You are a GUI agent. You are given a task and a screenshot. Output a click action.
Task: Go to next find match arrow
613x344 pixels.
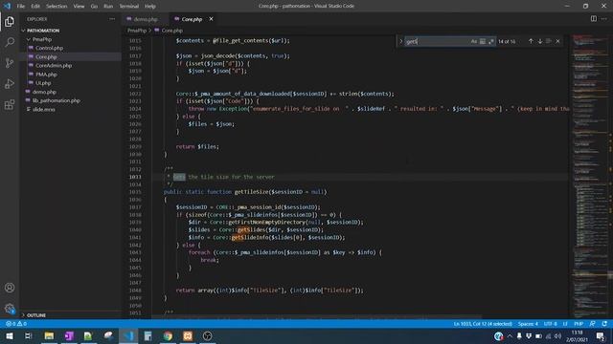(540, 41)
